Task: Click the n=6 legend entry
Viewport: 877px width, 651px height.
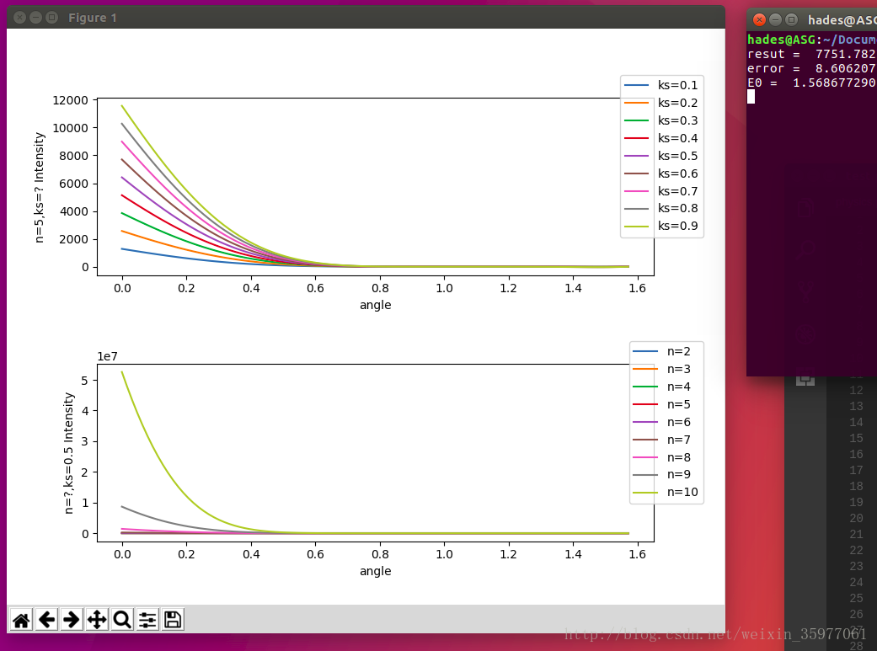Action: (661, 422)
